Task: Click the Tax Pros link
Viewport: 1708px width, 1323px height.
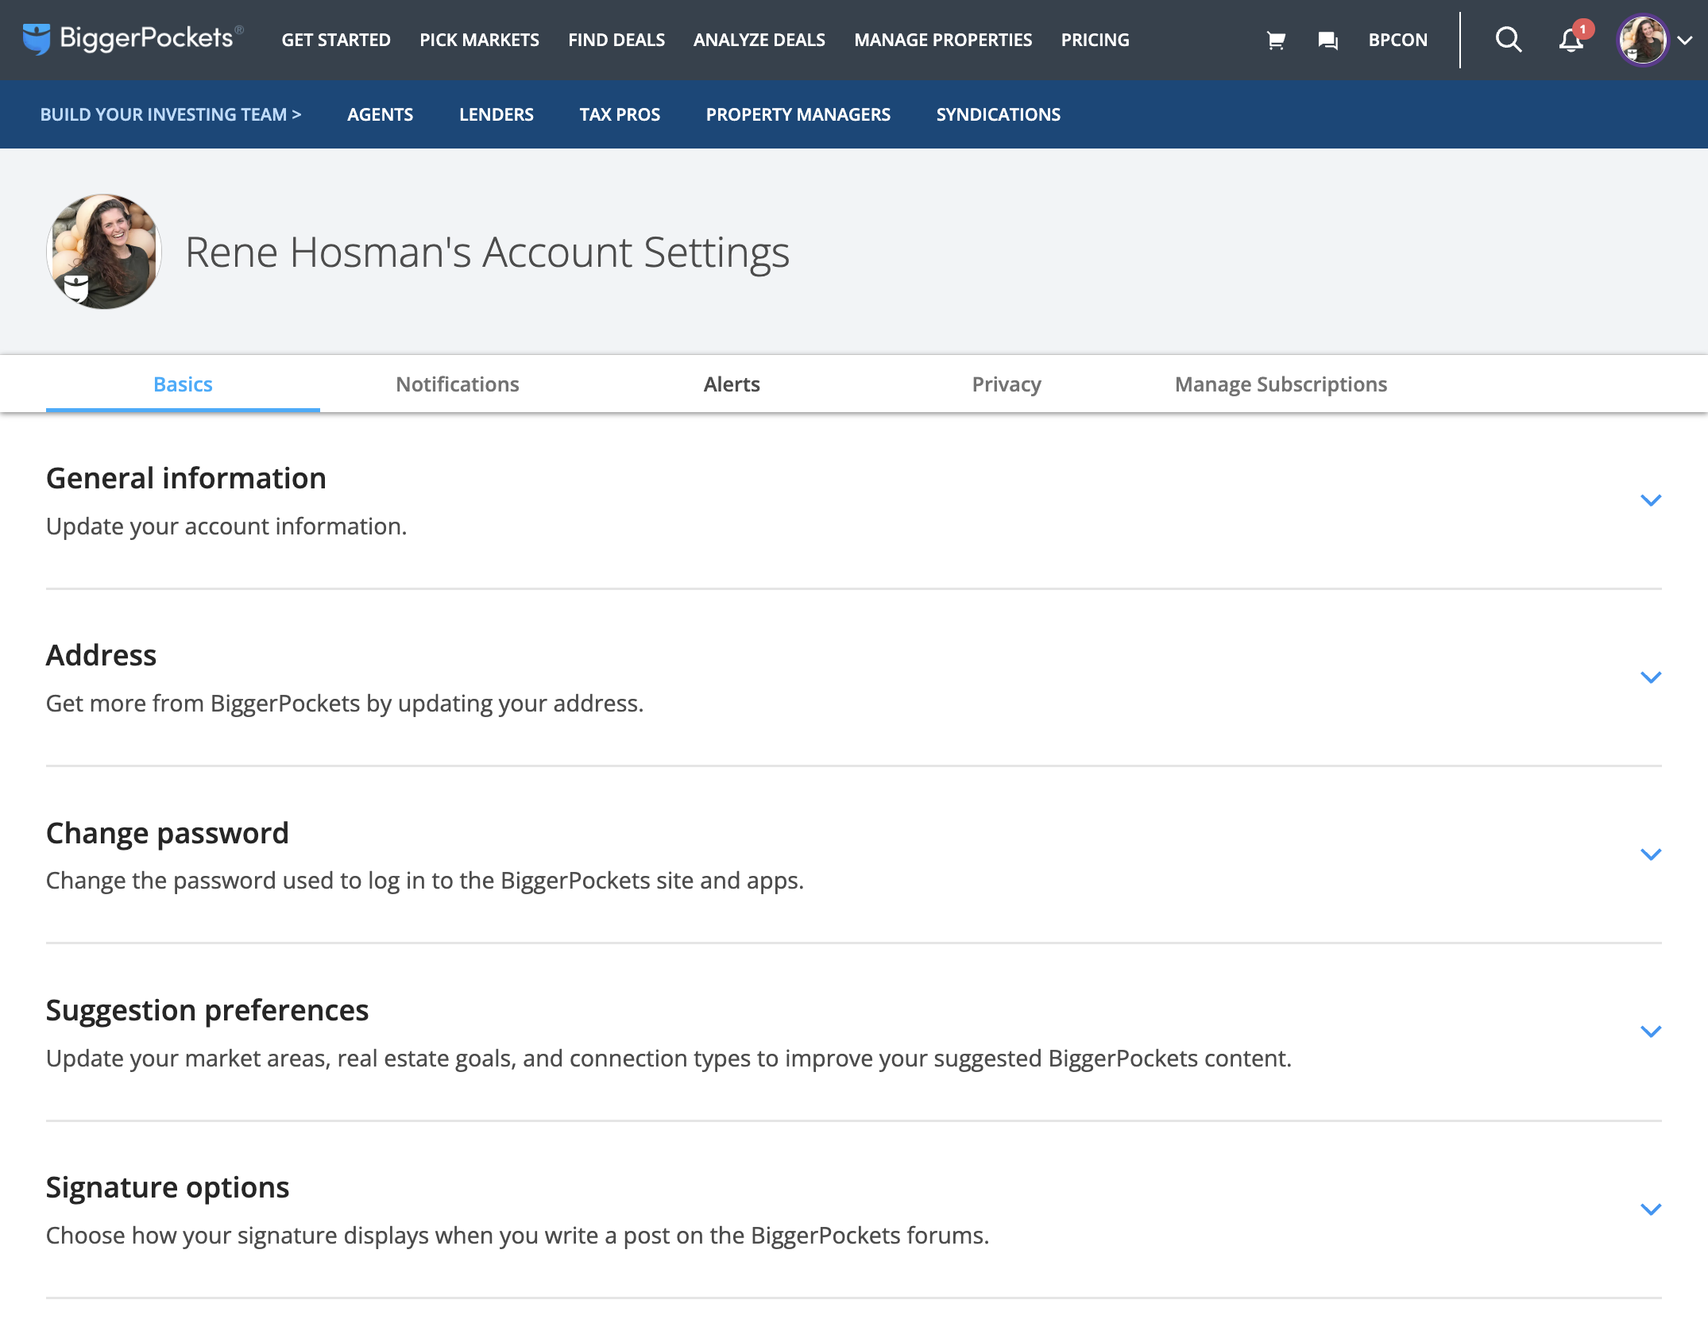Action: (x=620, y=114)
